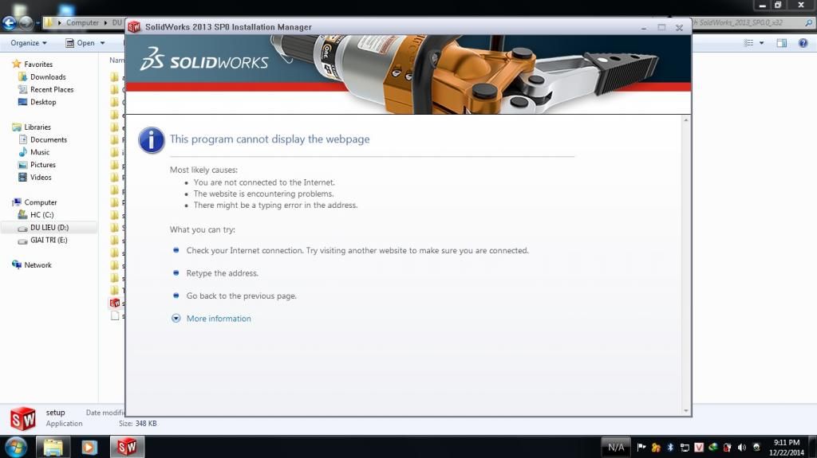Open the dropdown arrow next to Open
817x458 pixels.
click(103, 43)
